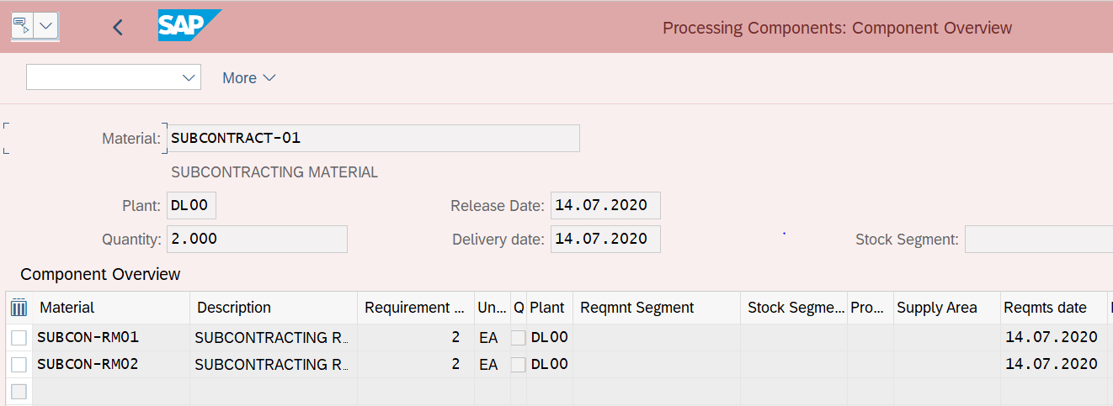Click the Plant field showing DL00
This screenshot has height=406, width=1113.
click(191, 206)
